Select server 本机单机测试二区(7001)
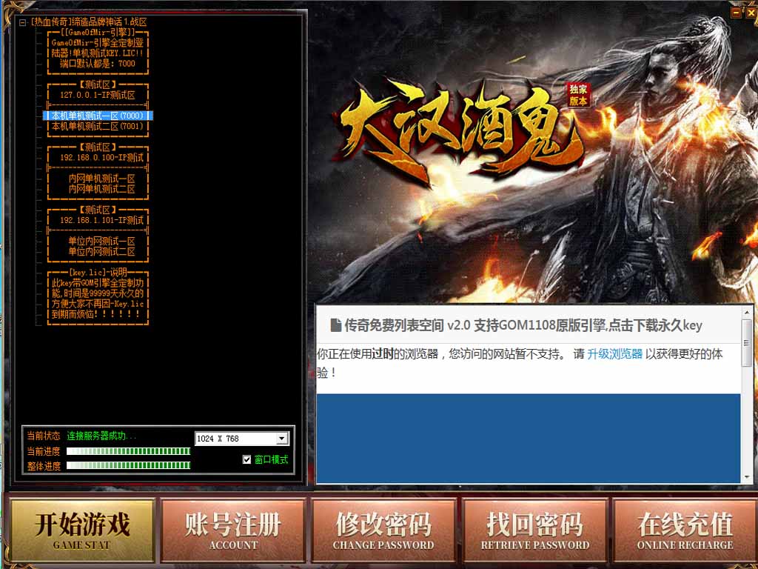This screenshot has height=569, width=758. pos(97,127)
